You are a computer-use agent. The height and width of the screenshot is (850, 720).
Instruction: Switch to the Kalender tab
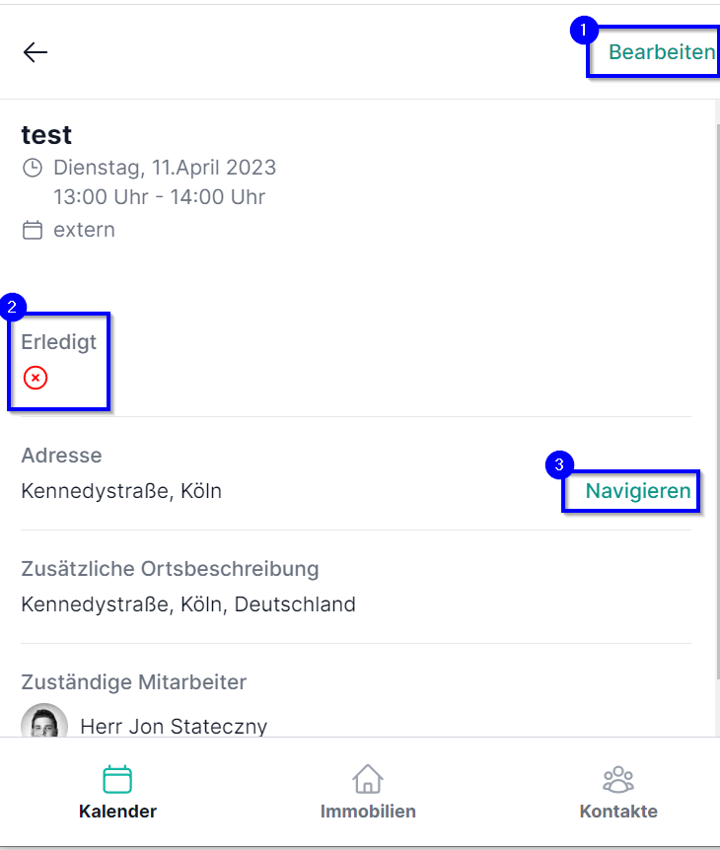click(x=117, y=812)
